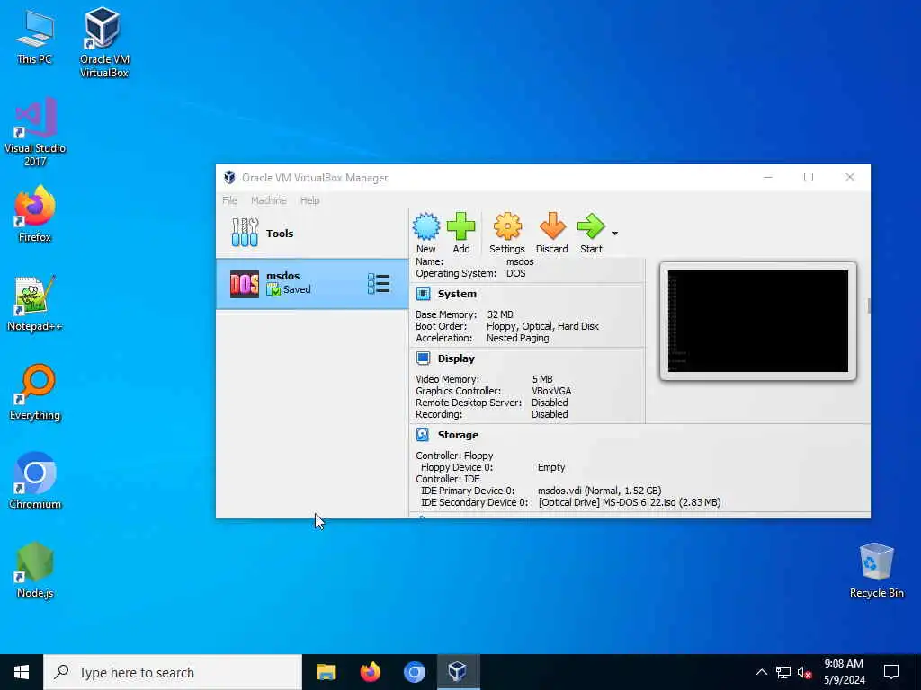Open File Explorer from the taskbar
This screenshot has height=690, width=921.
click(326, 672)
